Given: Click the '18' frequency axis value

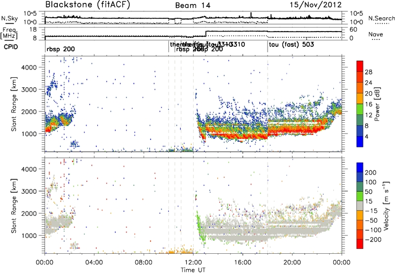Looking at the screenshot, I should (33, 30).
